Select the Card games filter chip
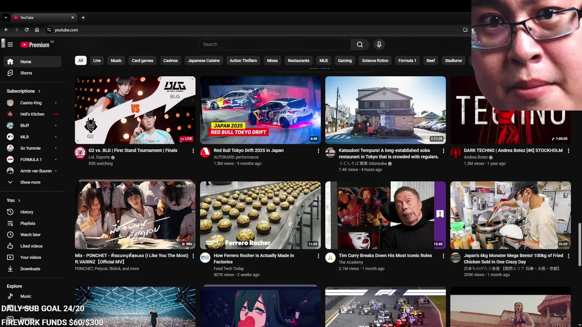This screenshot has height=327, width=582. 142,60
